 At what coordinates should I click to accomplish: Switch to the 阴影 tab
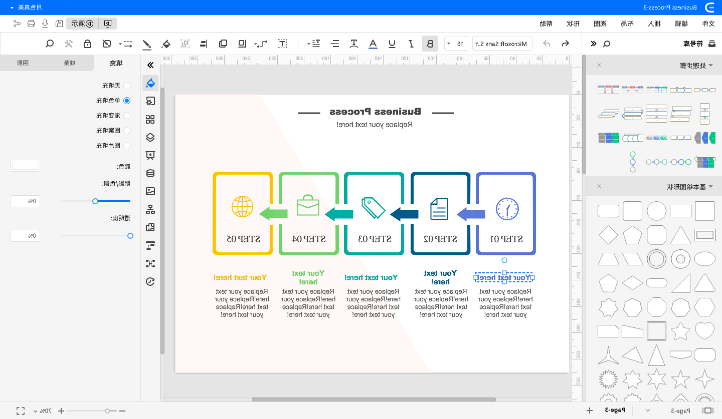23,63
